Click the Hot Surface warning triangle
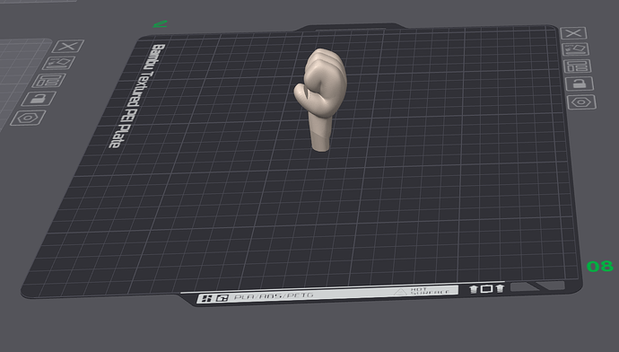 point(400,292)
